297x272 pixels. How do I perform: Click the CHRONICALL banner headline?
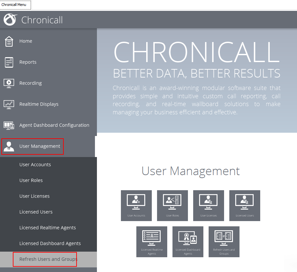tap(196, 52)
